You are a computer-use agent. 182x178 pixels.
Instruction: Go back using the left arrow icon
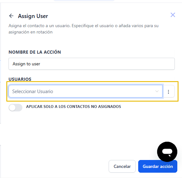pyautogui.click(x=11, y=16)
